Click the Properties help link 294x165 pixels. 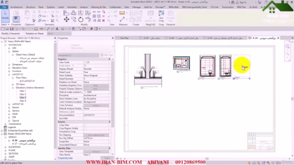[65, 158]
